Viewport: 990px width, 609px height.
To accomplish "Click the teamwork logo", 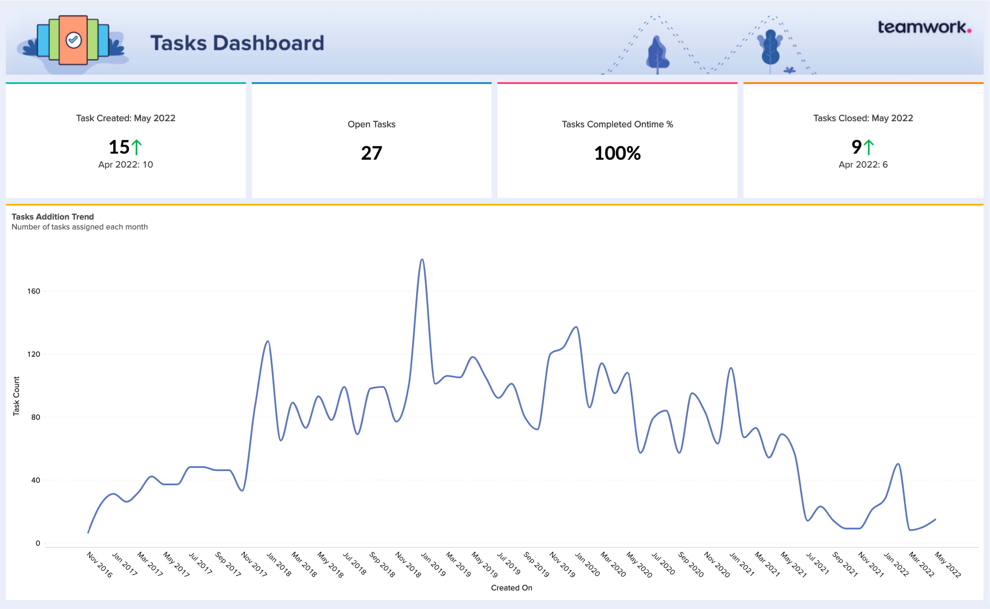I will tap(924, 27).
